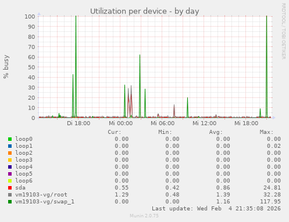Screen dimensions: 289x222
Task: Click the chart title 'Utilization per device - by day'
Action: click(x=145, y=12)
